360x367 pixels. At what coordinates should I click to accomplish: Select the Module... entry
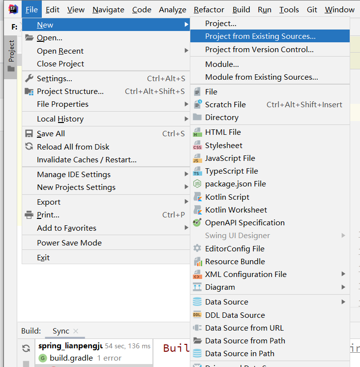[x=270, y=64]
